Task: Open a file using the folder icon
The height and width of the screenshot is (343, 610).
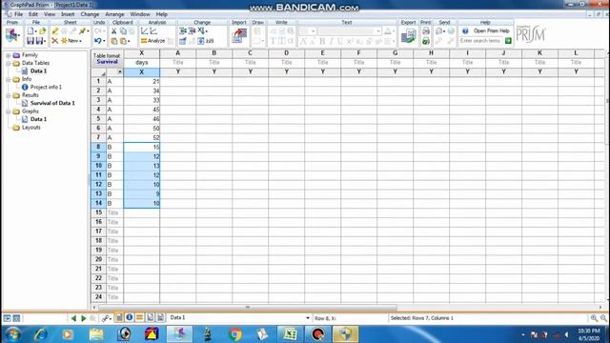Action: click(x=42, y=31)
